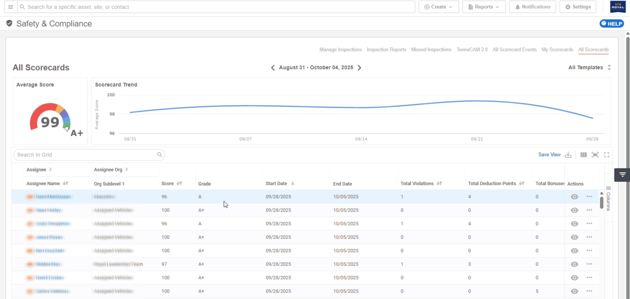630x299 pixels.
Task: Click the fit-to-width grid icon
Action: point(595,155)
